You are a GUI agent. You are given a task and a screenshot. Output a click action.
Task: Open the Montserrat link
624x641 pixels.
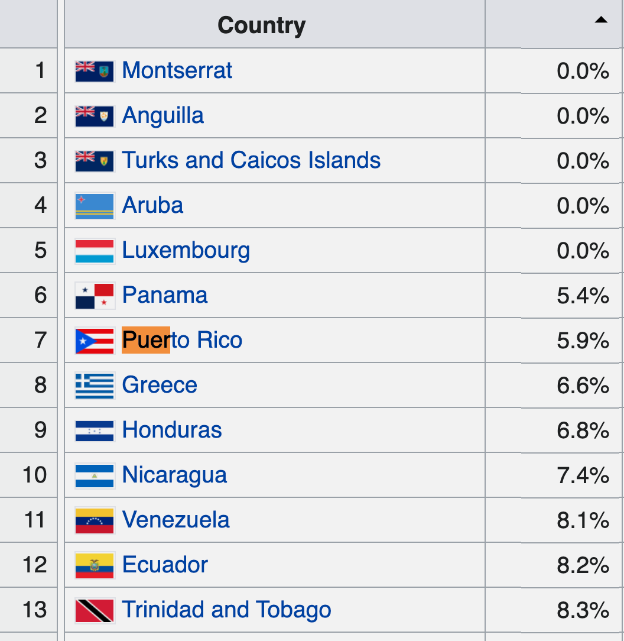pos(177,70)
